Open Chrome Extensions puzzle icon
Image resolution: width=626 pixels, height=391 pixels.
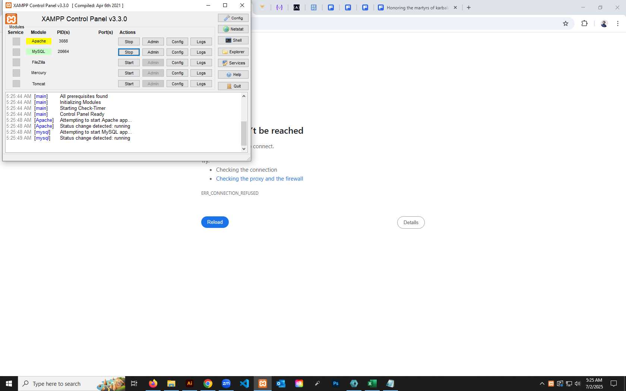coord(584,23)
